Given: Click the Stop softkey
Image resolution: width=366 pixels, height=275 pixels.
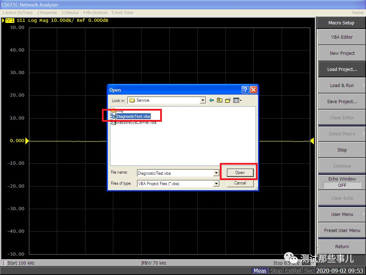Looking at the screenshot, I should click(x=342, y=150).
